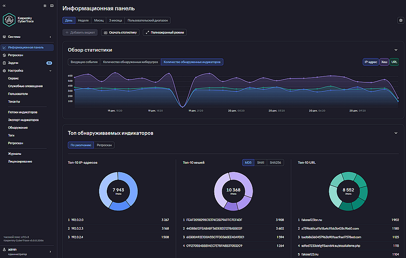Click Скачать статистику button

(120, 33)
